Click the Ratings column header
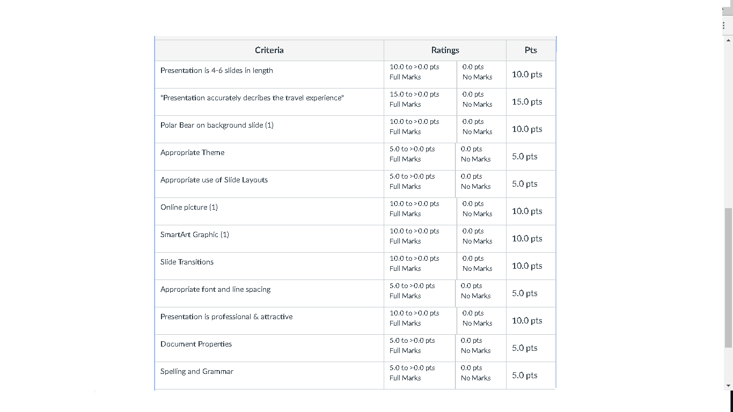This screenshot has width=733, height=412. (445, 50)
